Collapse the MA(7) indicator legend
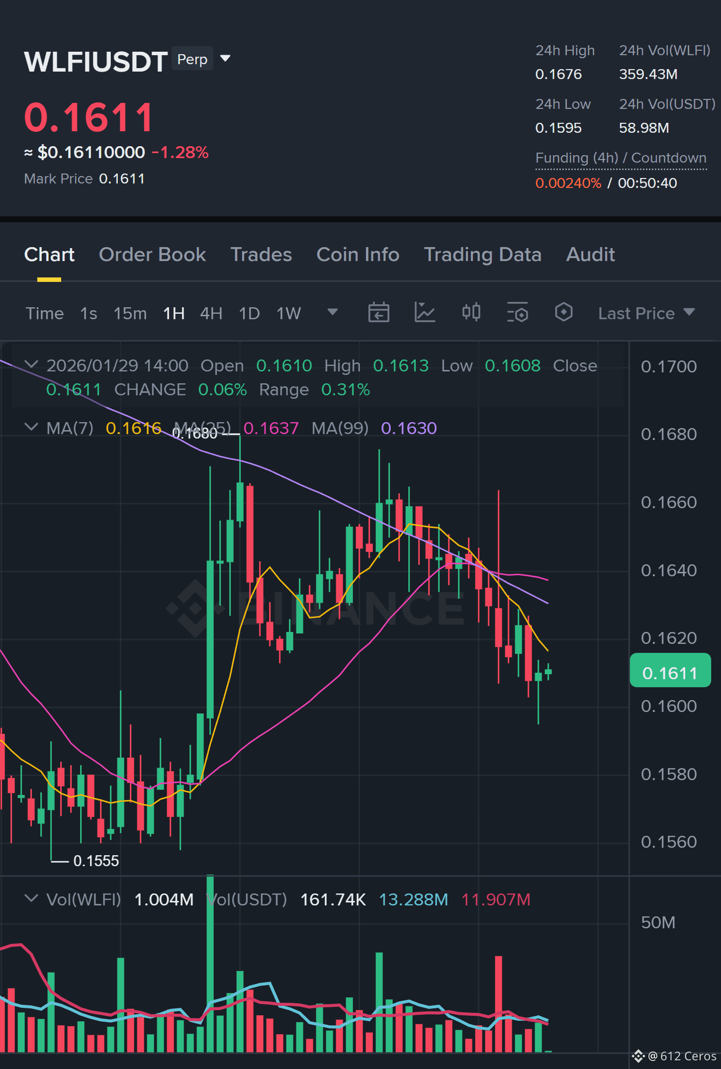Screen dimensions: 721x1069 click(x=31, y=427)
